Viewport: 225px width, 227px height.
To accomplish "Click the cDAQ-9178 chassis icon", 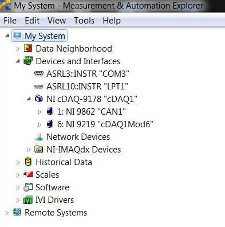I will [39, 99].
